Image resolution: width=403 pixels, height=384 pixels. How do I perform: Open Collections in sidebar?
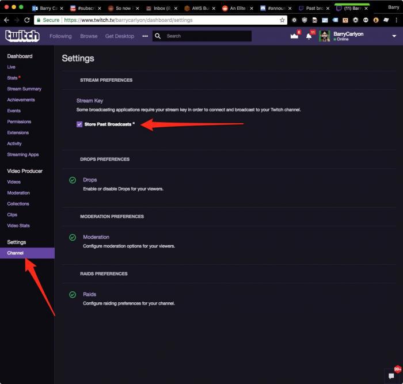point(18,204)
